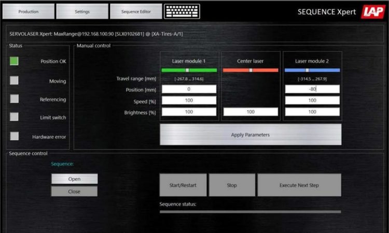Click the SEQUENCE Xpert title text
This screenshot has width=389, height=233.
point(327,12)
